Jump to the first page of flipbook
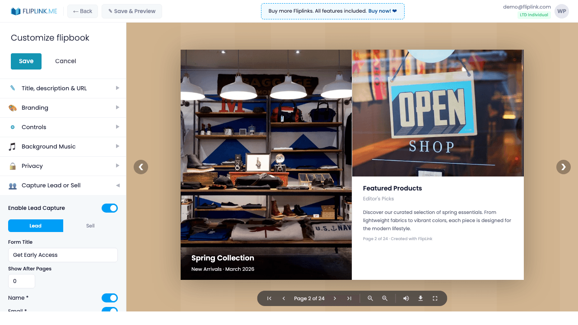Viewport: 578px width, 325px height. (x=269, y=298)
